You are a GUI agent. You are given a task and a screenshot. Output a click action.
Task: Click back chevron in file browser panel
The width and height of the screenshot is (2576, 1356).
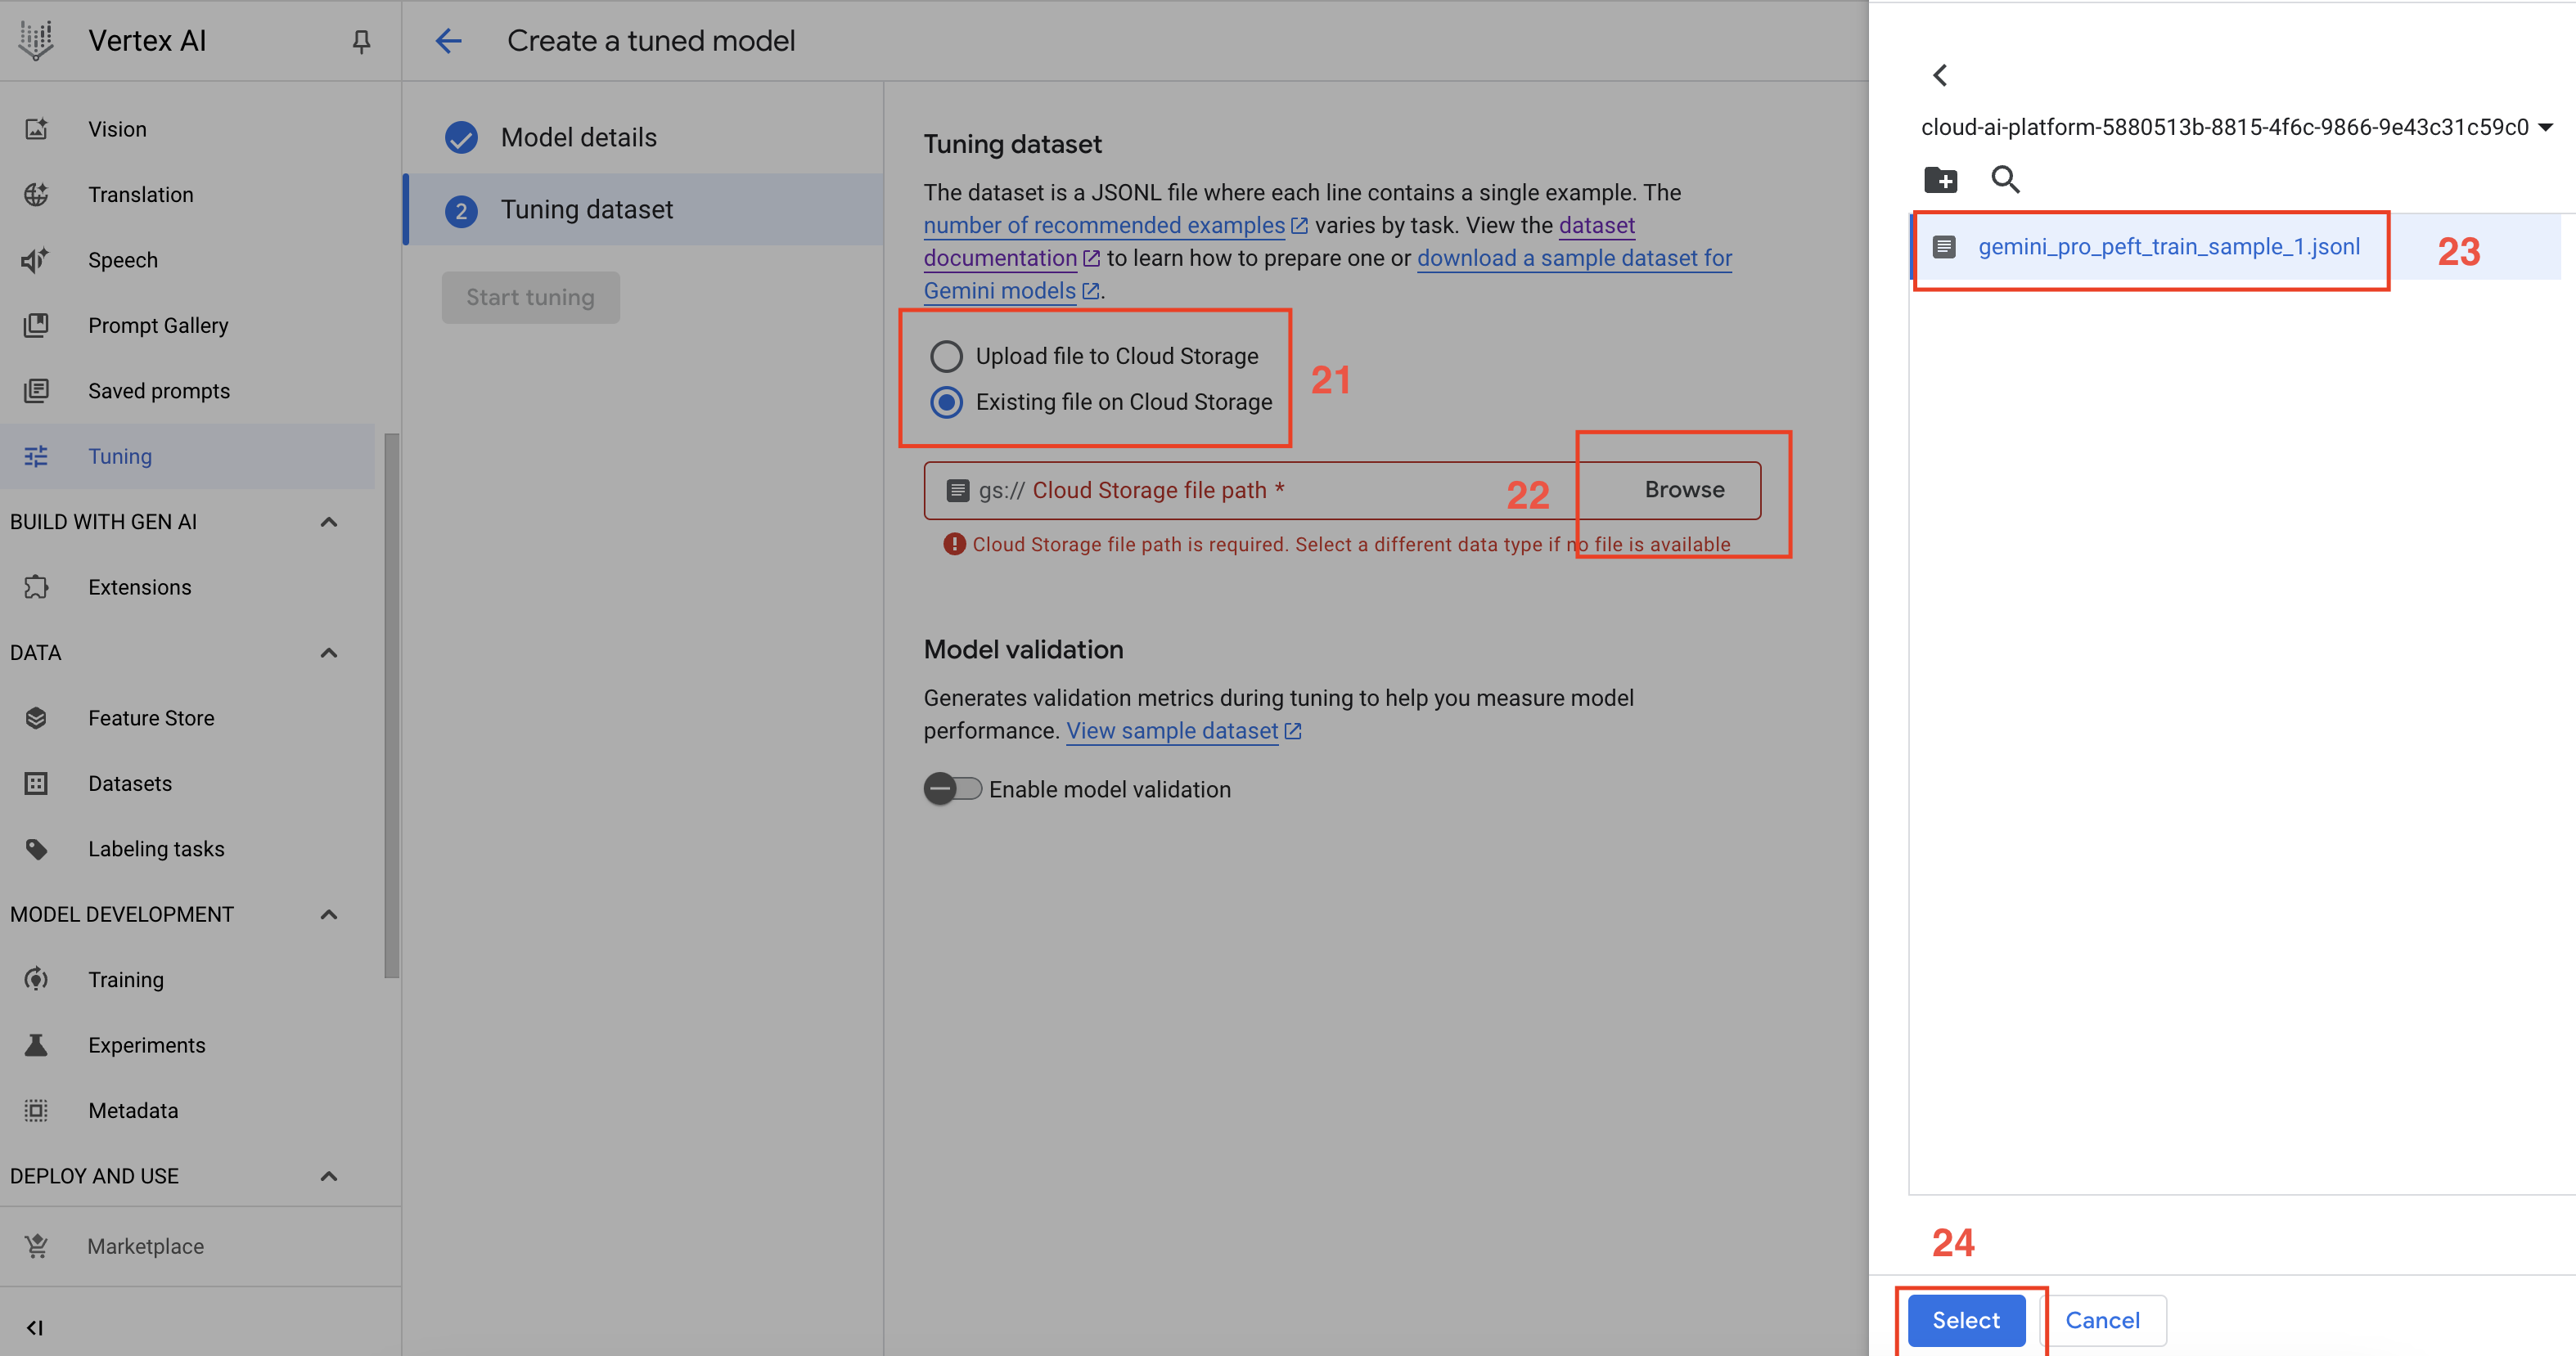pyautogui.click(x=1940, y=75)
